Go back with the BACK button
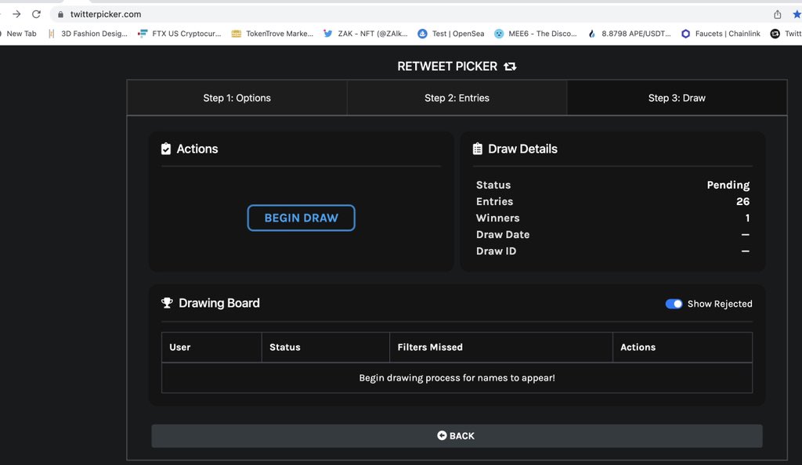 (x=457, y=436)
